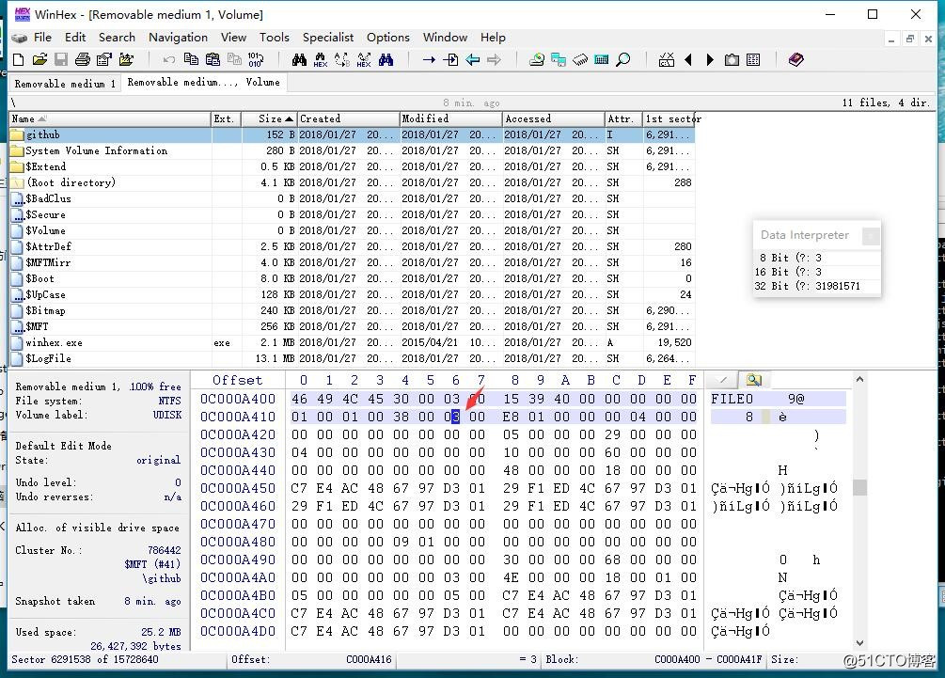Click the Go To Offset arrow icon

click(429, 59)
